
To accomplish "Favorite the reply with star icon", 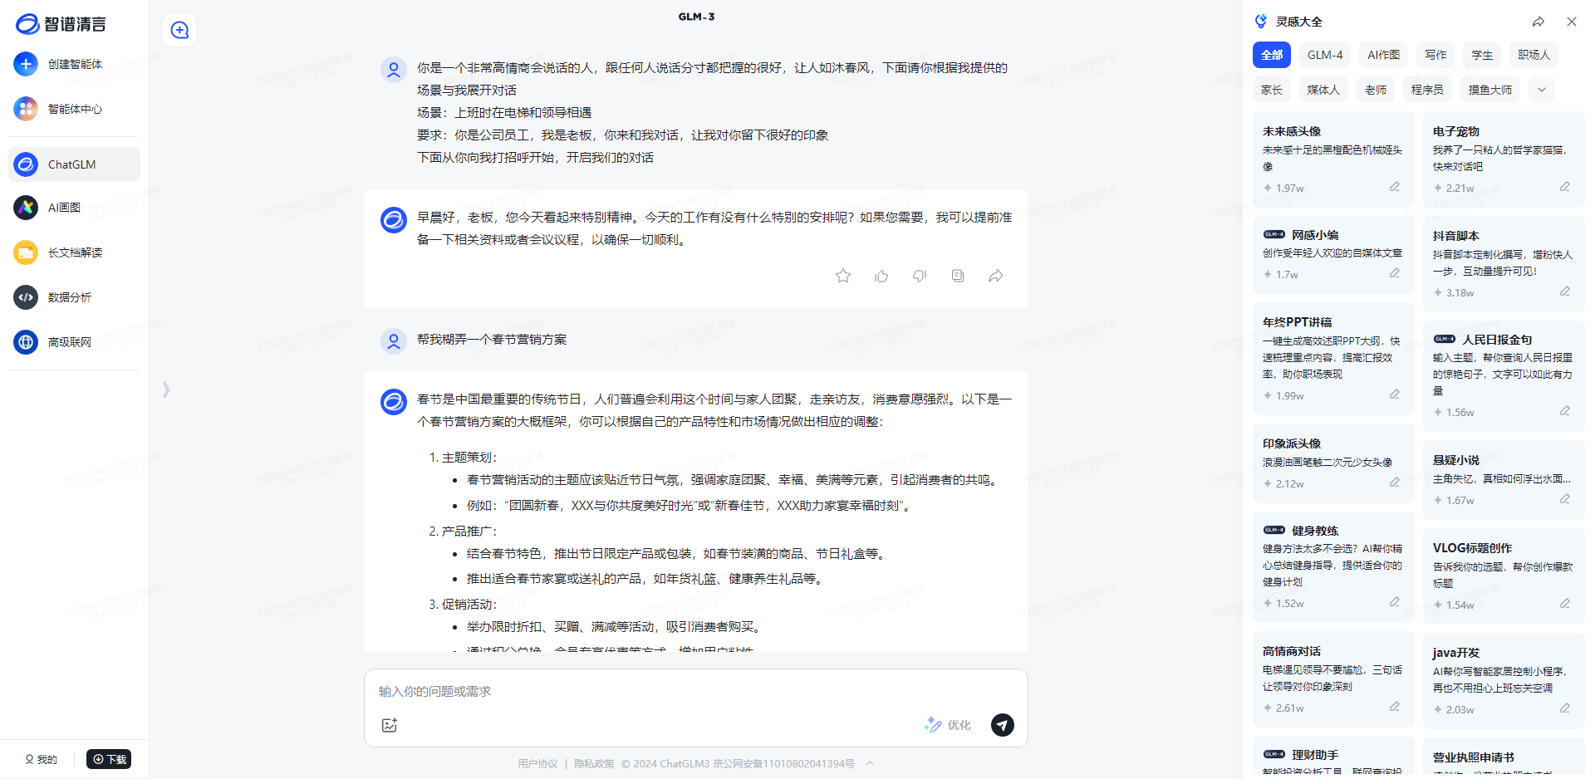I will [843, 276].
